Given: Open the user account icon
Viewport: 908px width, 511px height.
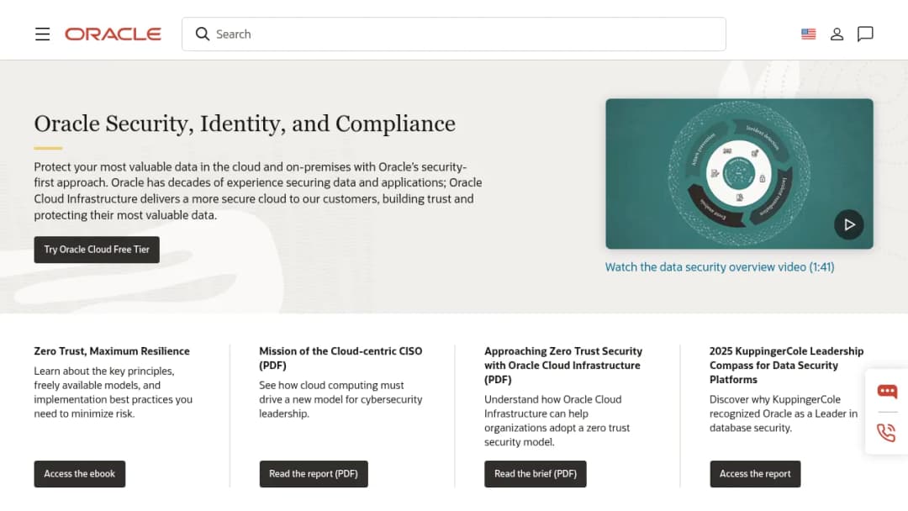Looking at the screenshot, I should coord(837,34).
